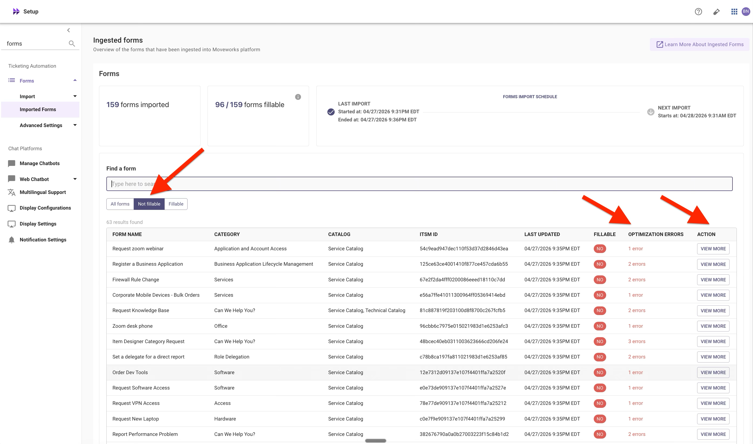Image resolution: width=753 pixels, height=444 pixels.
Task: Click VIEW MORE for Register a Business Application
Action: pos(713,265)
